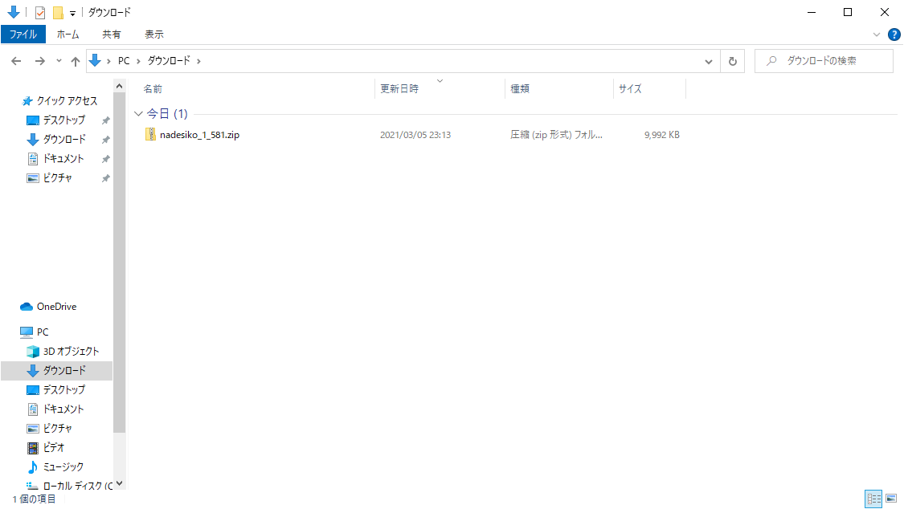Open ドキュメント under PC
This screenshot has height=509, width=904.
(63, 409)
